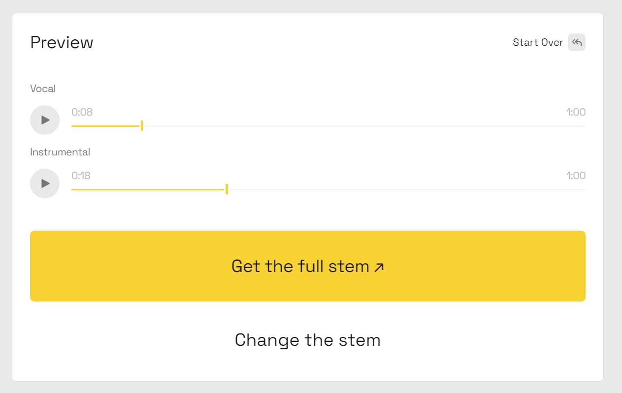Click the Start Over text link
The height and width of the screenshot is (393, 622).
click(x=538, y=42)
